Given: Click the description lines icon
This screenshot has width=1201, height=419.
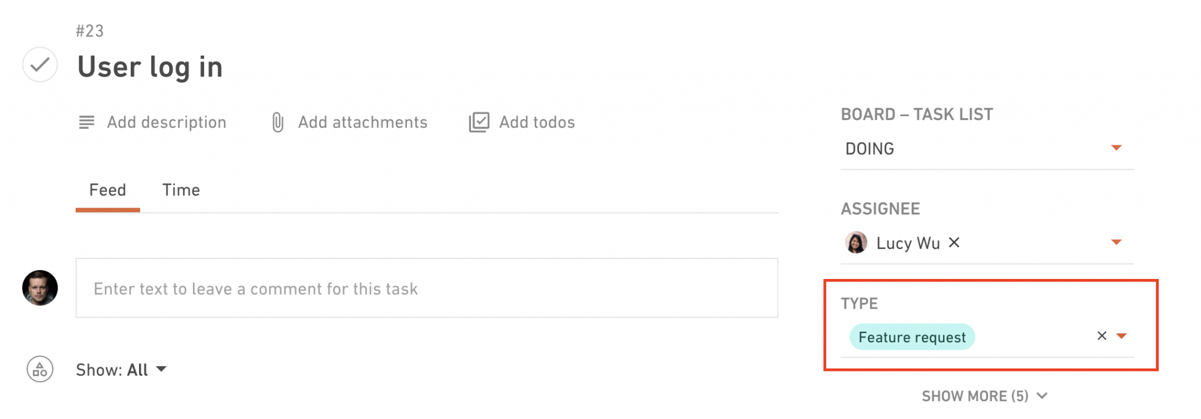Looking at the screenshot, I should point(87,122).
